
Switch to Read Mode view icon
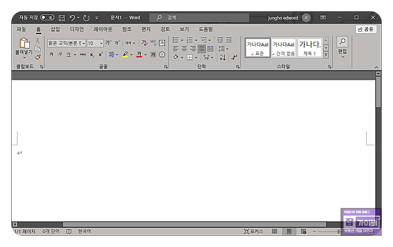274,231
